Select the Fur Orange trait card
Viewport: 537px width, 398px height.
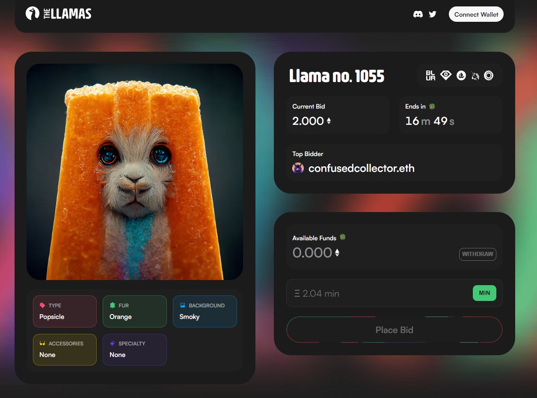coord(135,311)
